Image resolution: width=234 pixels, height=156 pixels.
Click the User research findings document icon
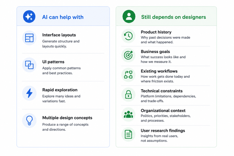click(x=128, y=134)
